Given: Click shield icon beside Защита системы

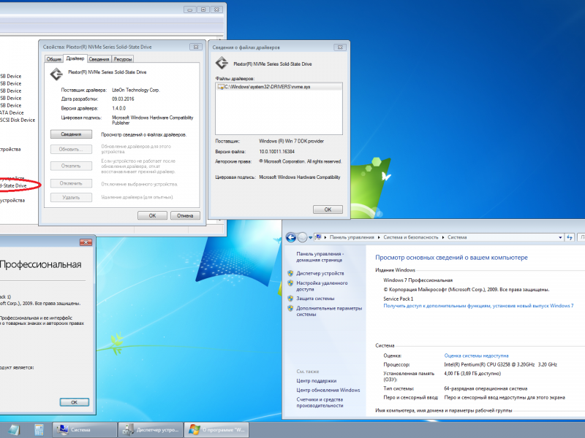Looking at the screenshot, I should pos(290,299).
